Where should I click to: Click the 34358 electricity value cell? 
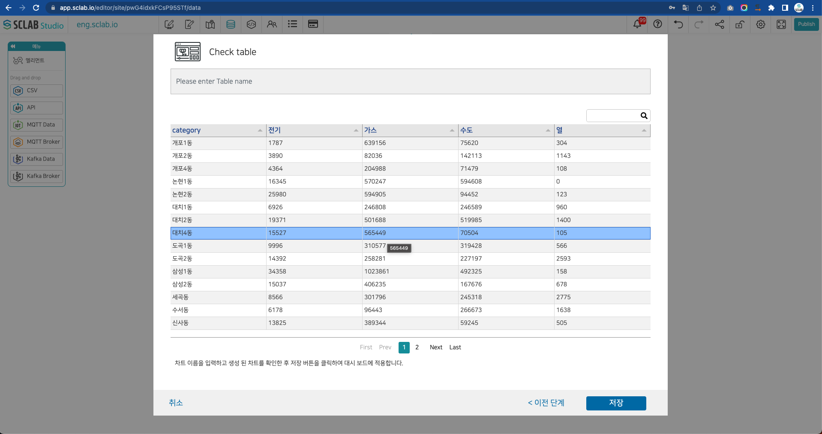click(x=314, y=272)
